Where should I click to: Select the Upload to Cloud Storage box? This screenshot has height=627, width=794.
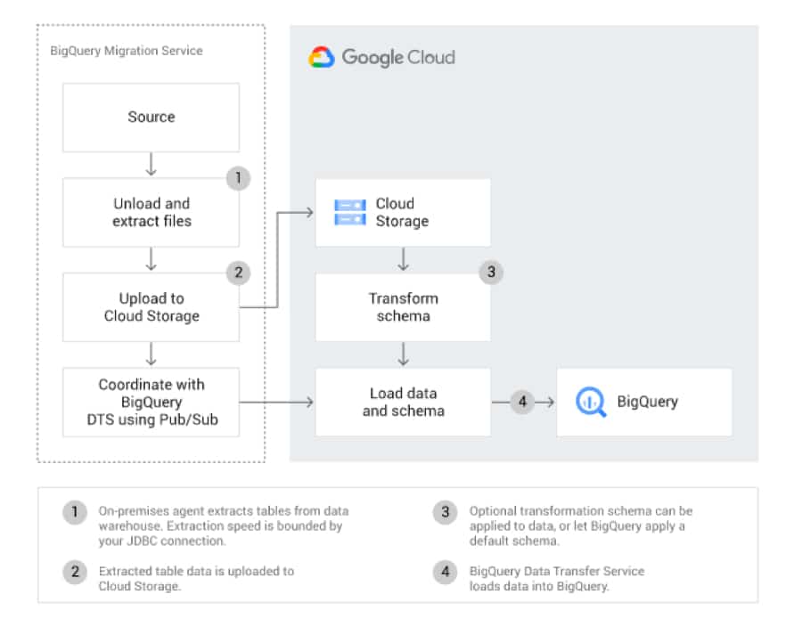[x=151, y=307]
